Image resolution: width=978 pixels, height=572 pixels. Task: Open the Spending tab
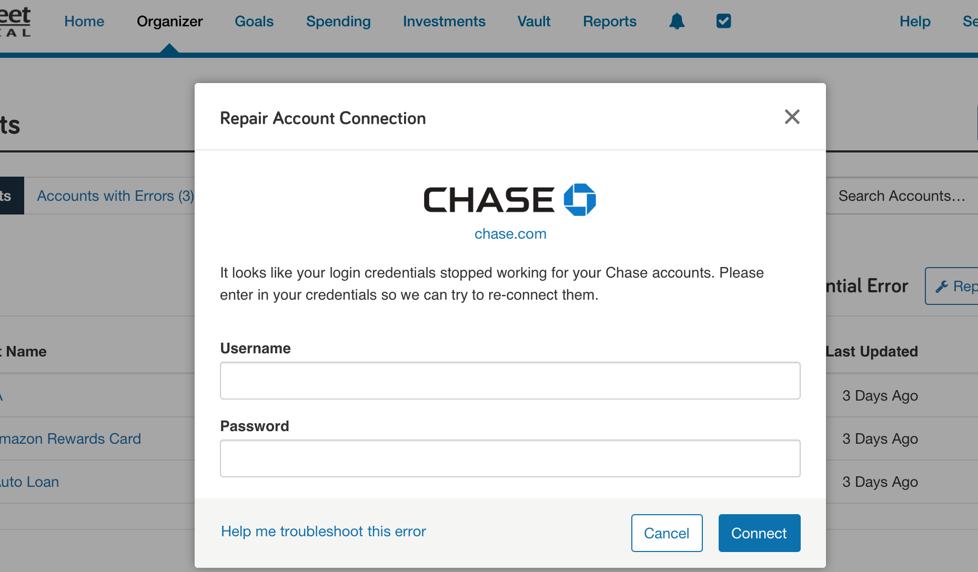point(338,21)
